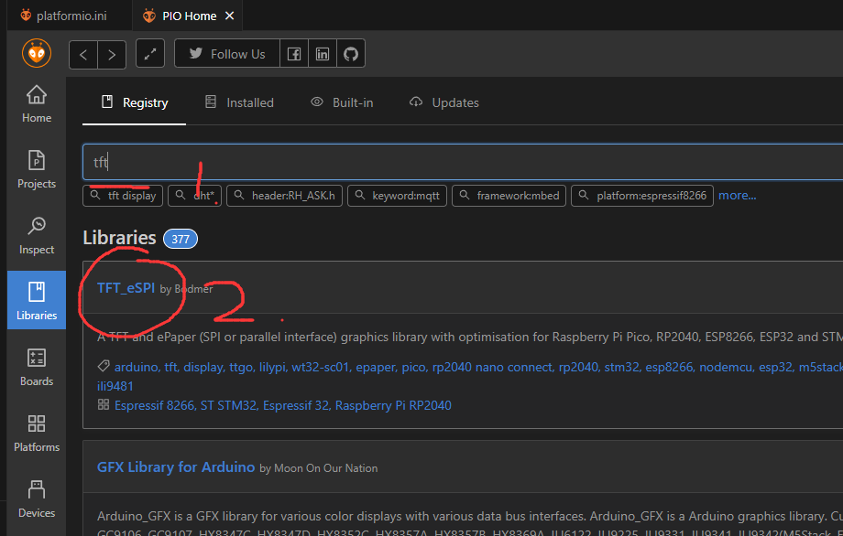Image resolution: width=843 pixels, height=536 pixels.
Task: Click the 'pico' keyword tag
Action: click(414, 368)
